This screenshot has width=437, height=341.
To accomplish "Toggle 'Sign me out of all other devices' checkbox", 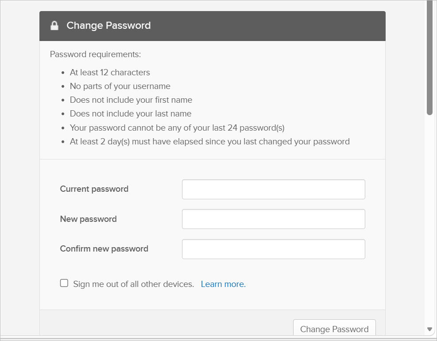I will tap(64, 283).
